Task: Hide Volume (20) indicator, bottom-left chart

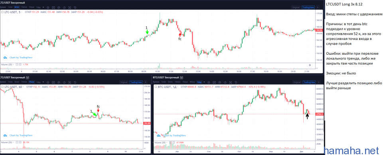Action: (x=17, y=142)
